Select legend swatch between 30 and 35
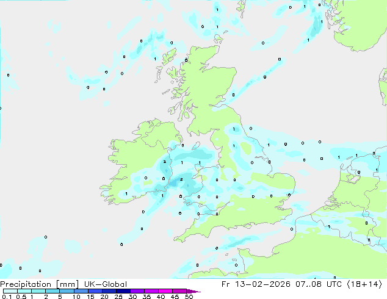The width and height of the screenshot is (387, 299). [137, 291]
